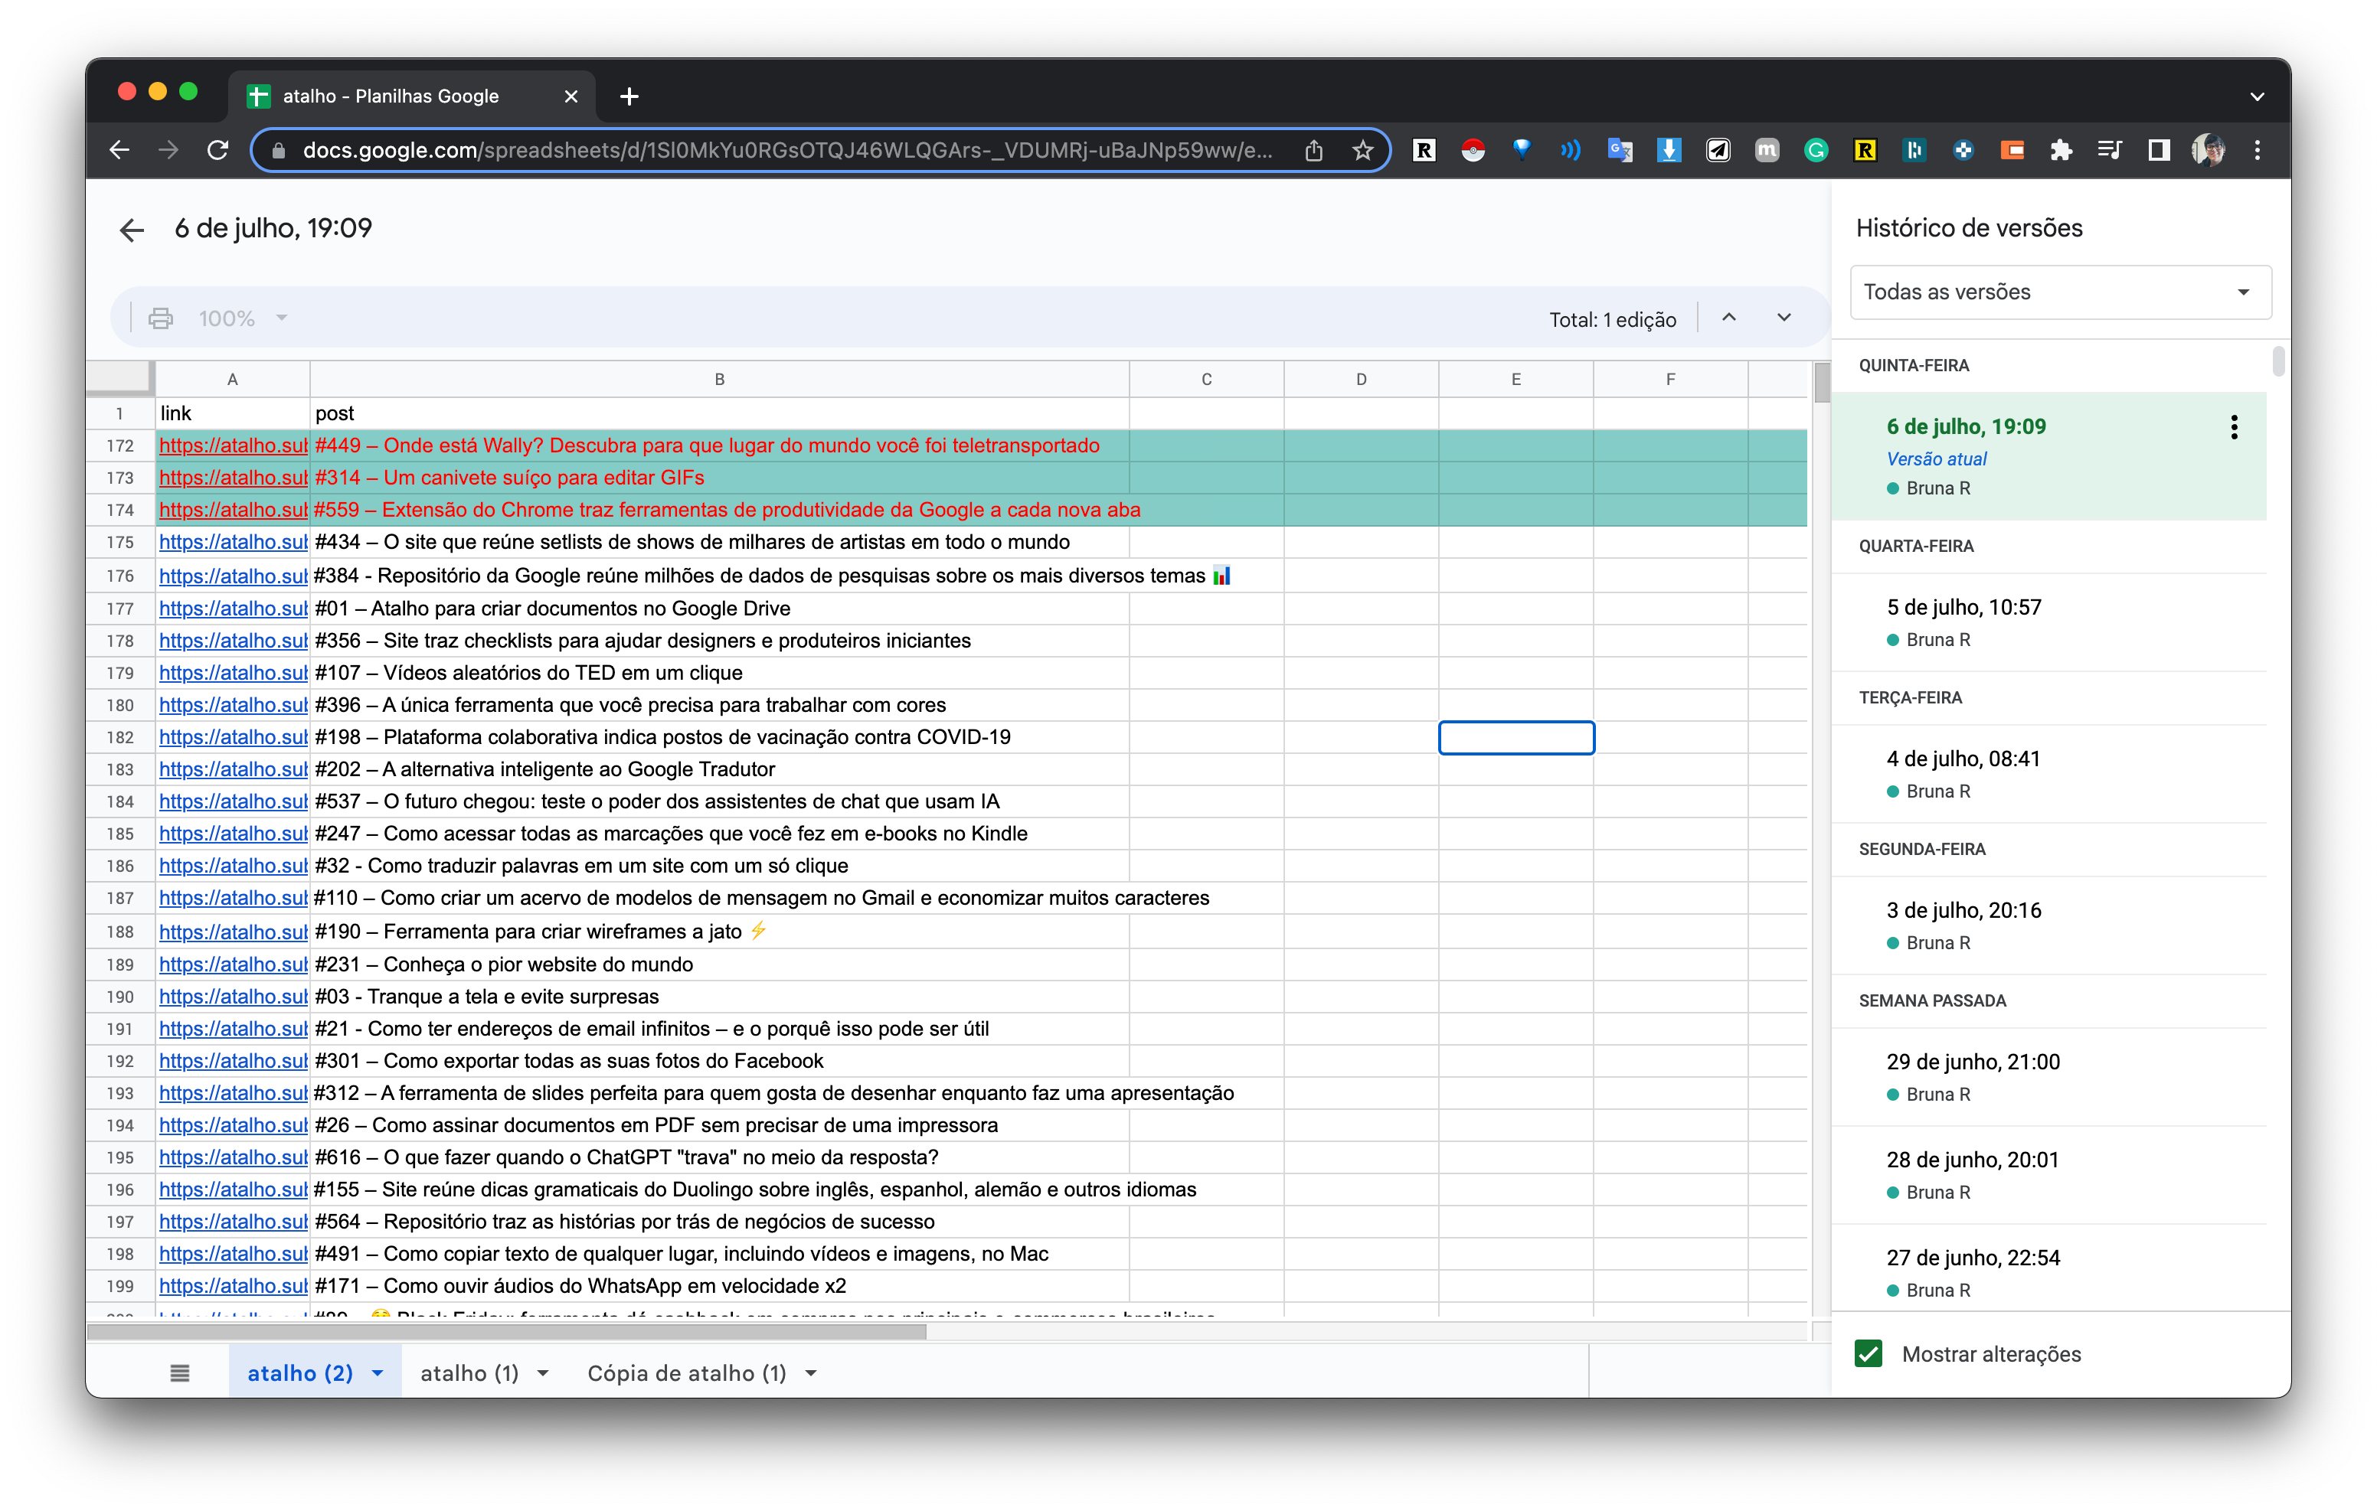Select the 5 de julho, 10:57 version
2377x1511 pixels.
pyautogui.click(x=2049, y=623)
